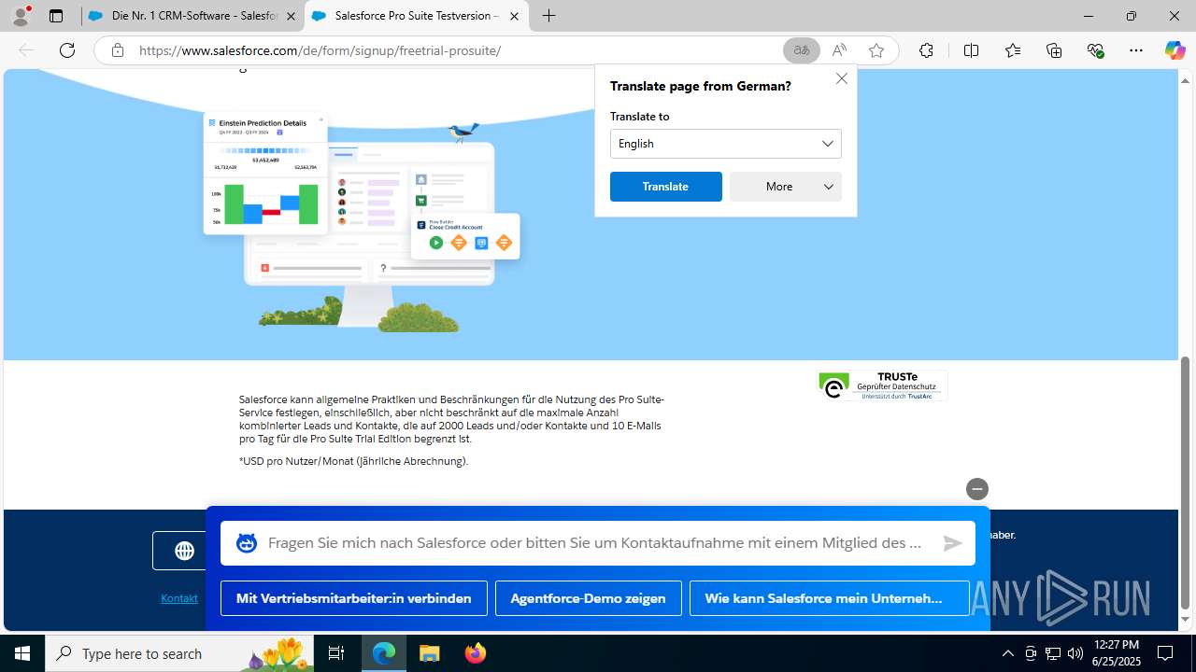This screenshot has height=672, width=1196.
Task: Close the Die Nr. 1 CRM-Software tab
Action: [x=291, y=16]
